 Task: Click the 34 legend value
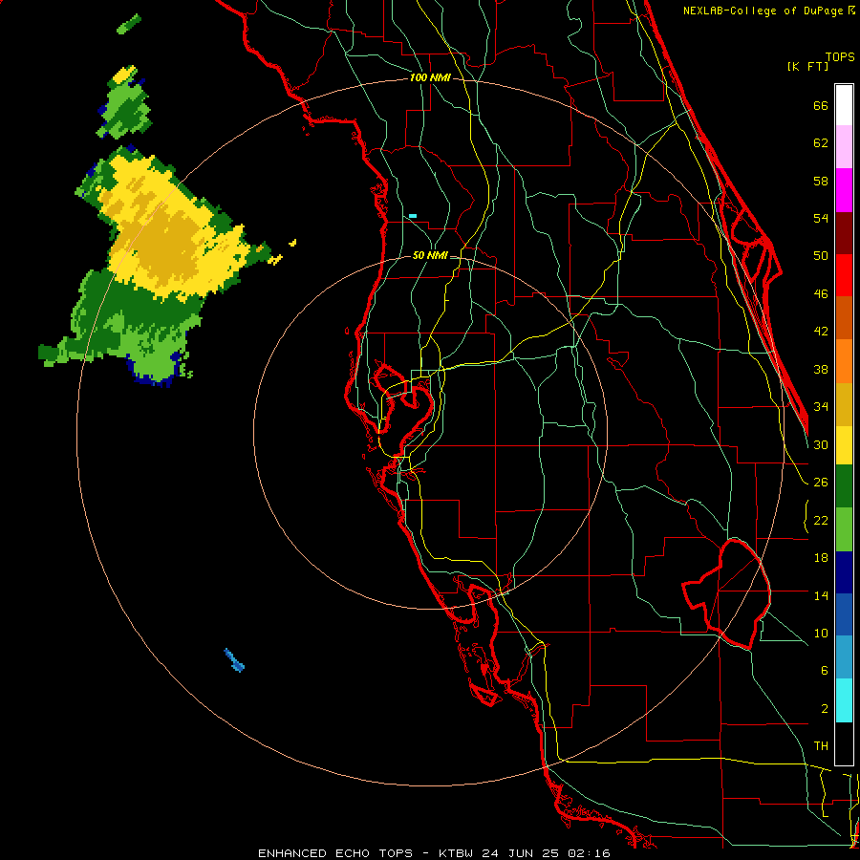click(821, 407)
